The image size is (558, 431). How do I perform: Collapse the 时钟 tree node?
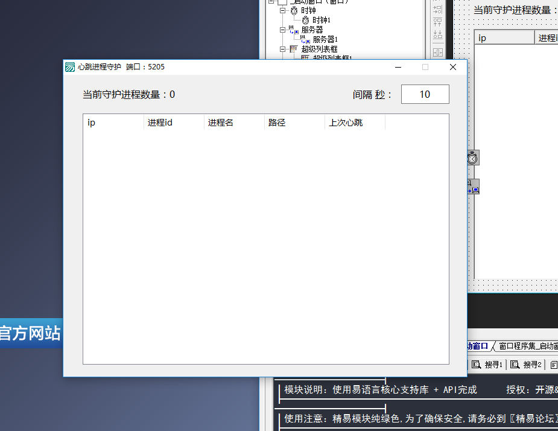click(x=283, y=11)
